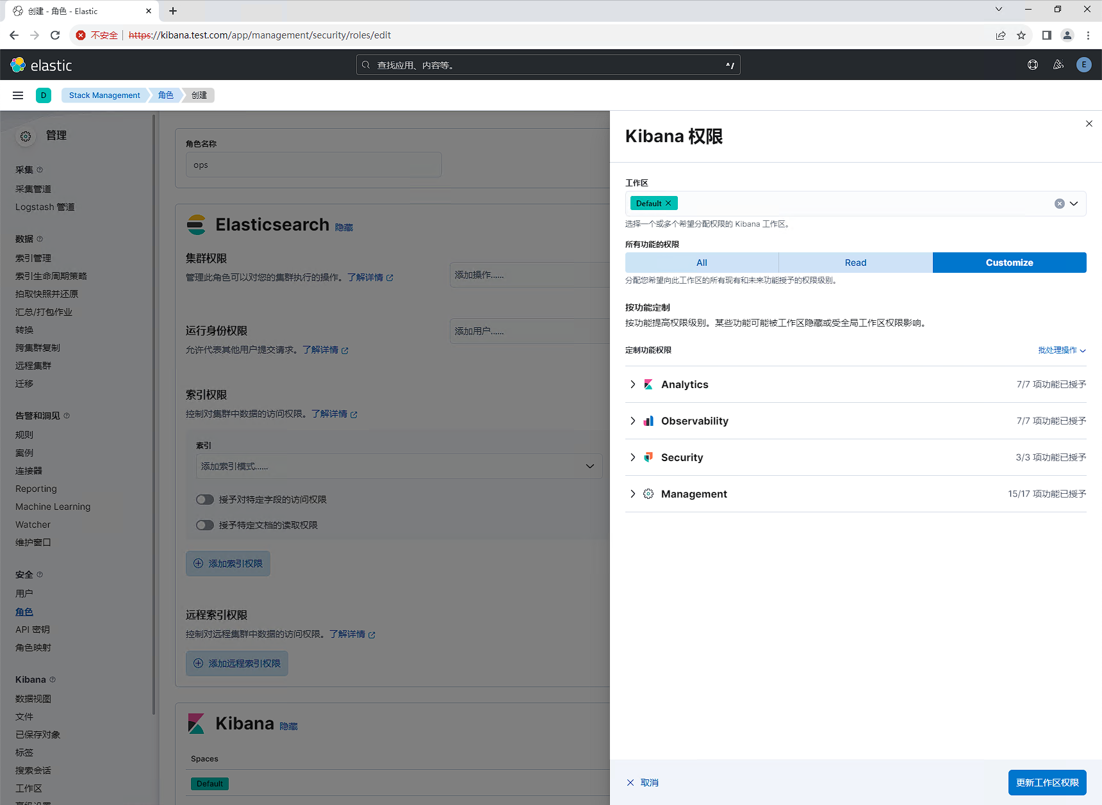1102x805 pixels.
Task: Click the 管理 gear icon in sidebar
Action: tap(26, 136)
